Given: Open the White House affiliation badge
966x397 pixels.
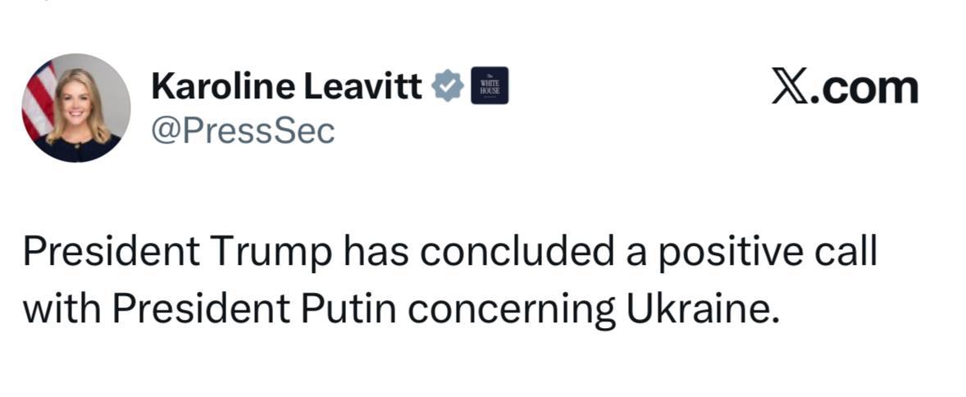Looking at the screenshot, I should pyautogui.click(x=490, y=85).
